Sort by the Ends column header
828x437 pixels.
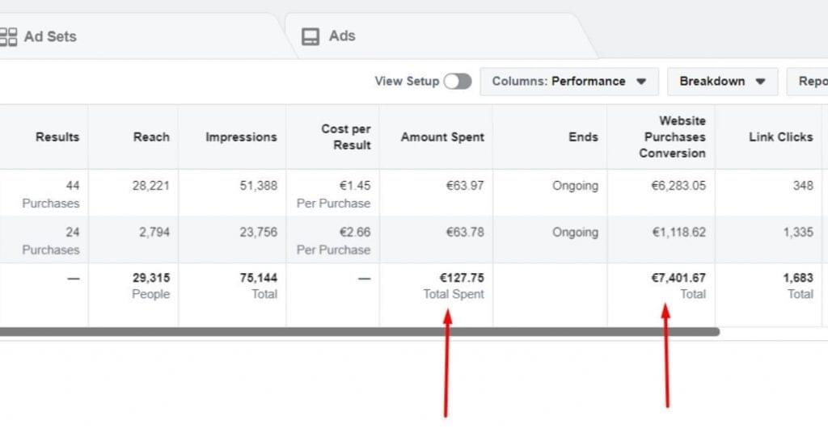coord(582,137)
